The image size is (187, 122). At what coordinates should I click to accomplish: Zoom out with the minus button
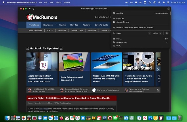click(150, 33)
